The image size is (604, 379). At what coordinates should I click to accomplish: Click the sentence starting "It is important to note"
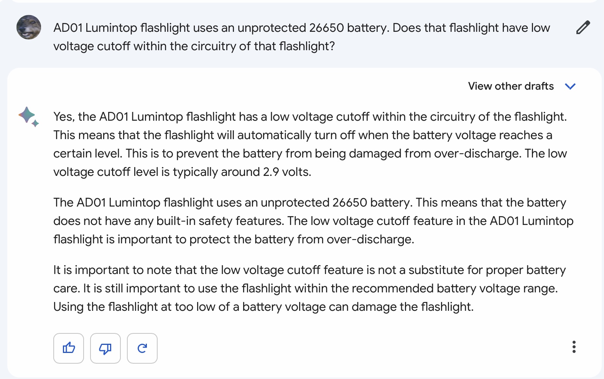coord(309,279)
